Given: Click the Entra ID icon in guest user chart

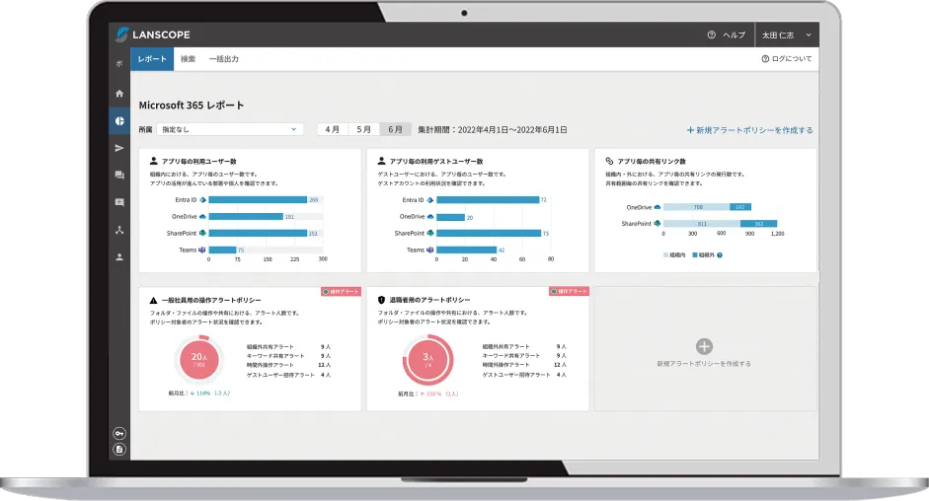Looking at the screenshot, I should point(430,200).
